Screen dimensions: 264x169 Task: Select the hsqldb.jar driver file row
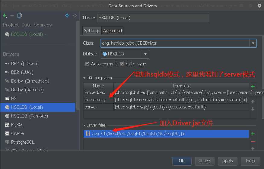tap(166, 134)
